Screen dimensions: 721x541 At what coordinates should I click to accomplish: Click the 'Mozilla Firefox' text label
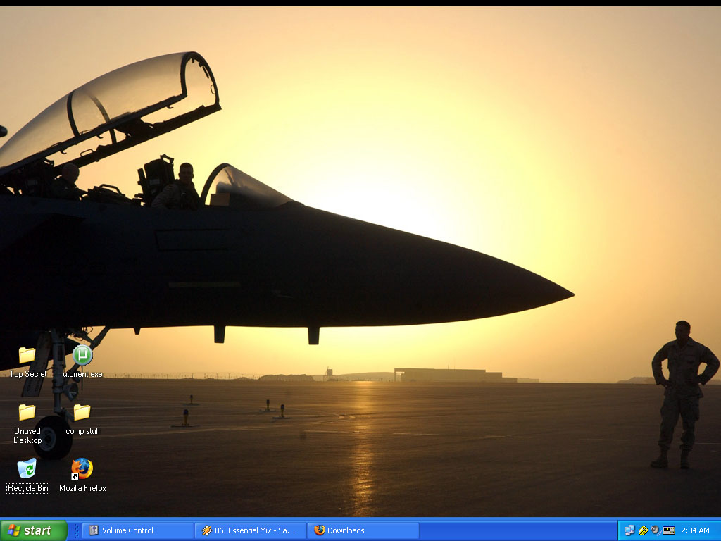[x=82, y=488]
